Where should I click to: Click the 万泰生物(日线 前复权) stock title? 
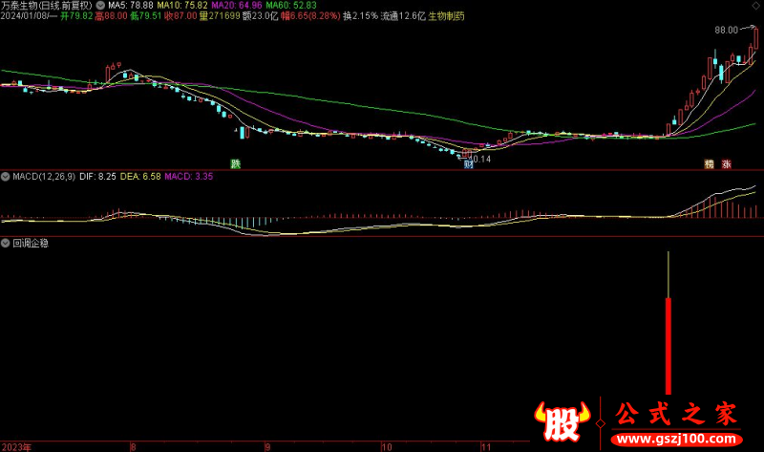coord(48,6)
